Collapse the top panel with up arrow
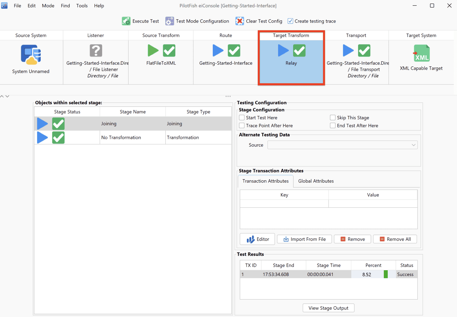The image size is (457, 317). 2,96
